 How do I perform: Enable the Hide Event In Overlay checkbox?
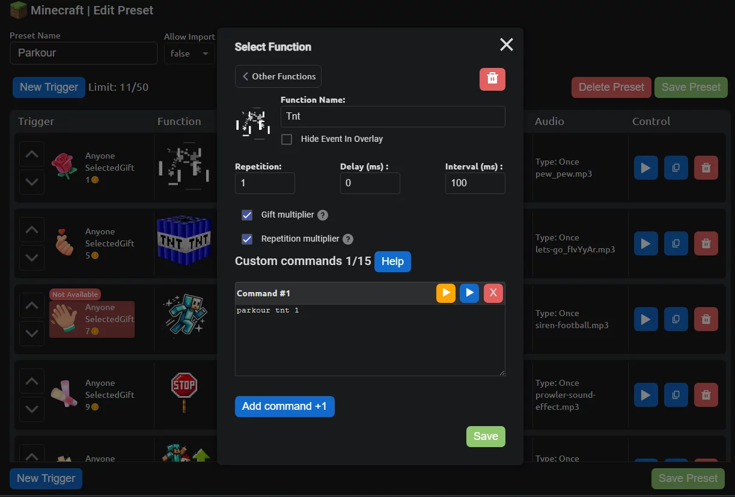click(287, 139)
